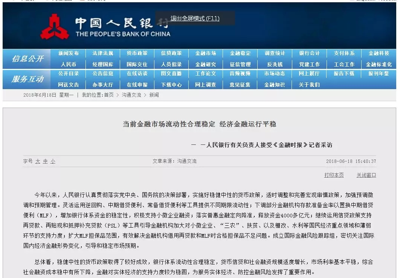Select 经理国库 in navigation
This screenshot has height=278, width=400.
[x=103, y=64]
